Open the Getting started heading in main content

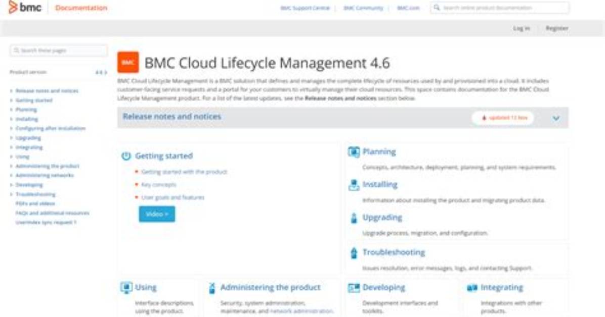[x=163, y=156]
